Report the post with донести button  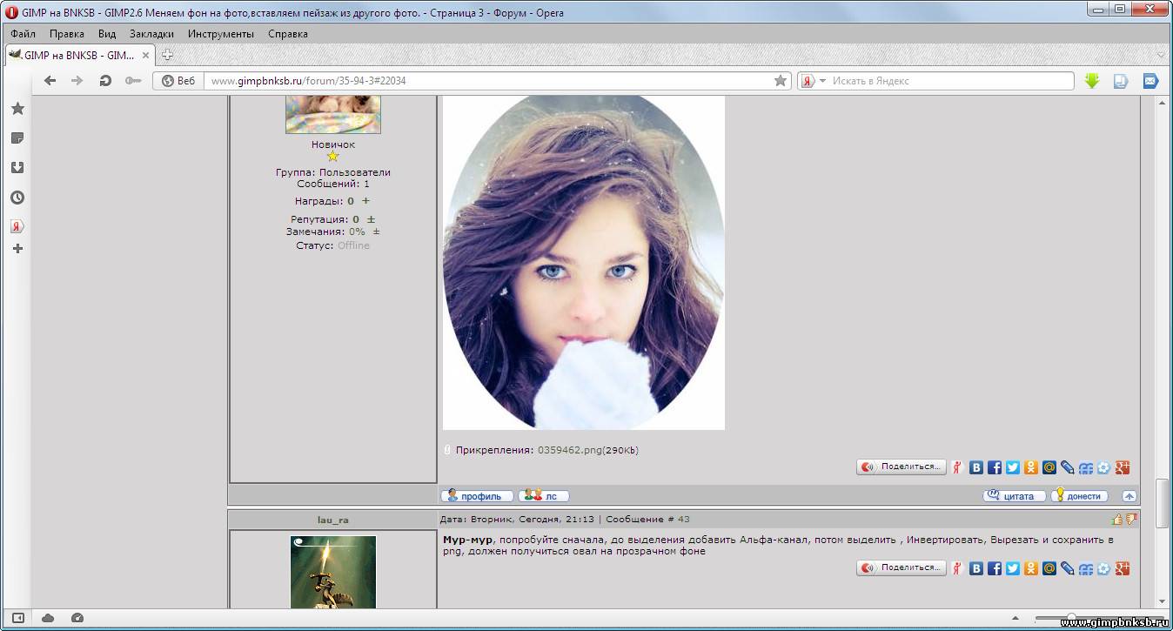1080,496
